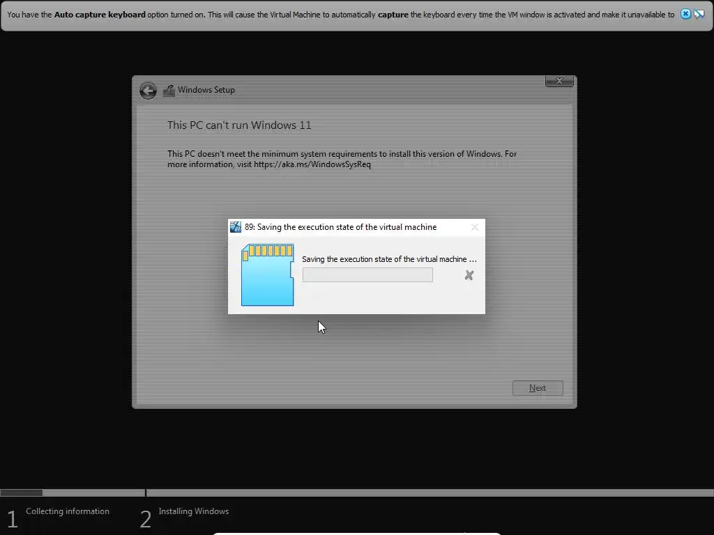This screenshot has height=535, width=714.
Task: Cancel saving the execution state
Action: pos(469,275)
